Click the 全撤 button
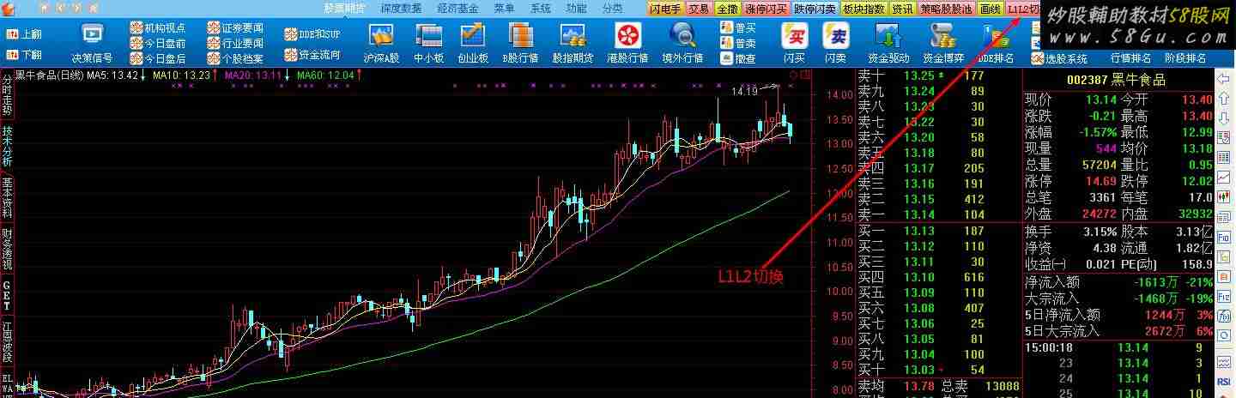 pyautogui.click(x=727, y=9)
